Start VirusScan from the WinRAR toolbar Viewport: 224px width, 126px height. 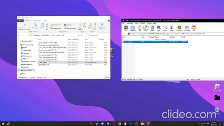[x=179, y=28]
